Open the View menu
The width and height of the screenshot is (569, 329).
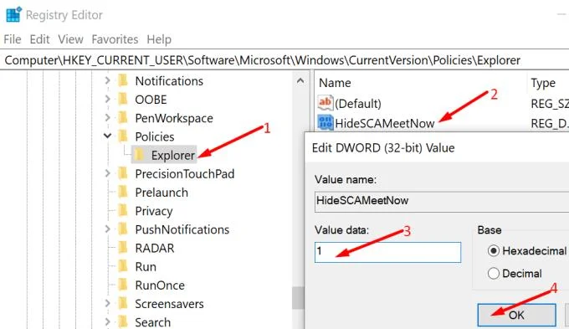71,39
